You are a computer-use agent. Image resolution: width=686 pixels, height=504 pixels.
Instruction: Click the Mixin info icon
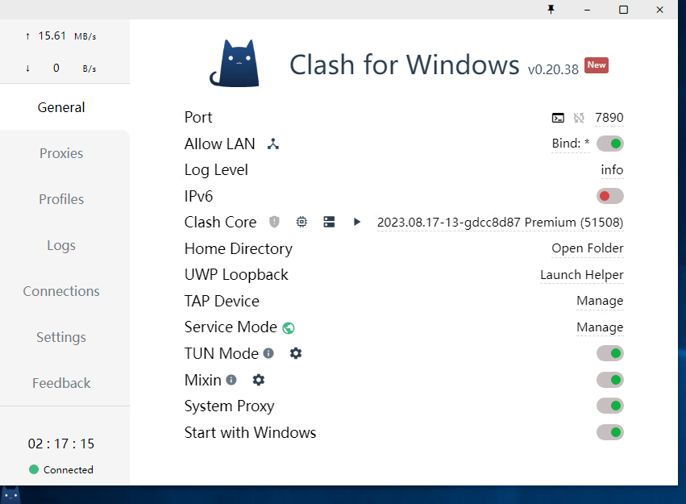pos(231,380)
